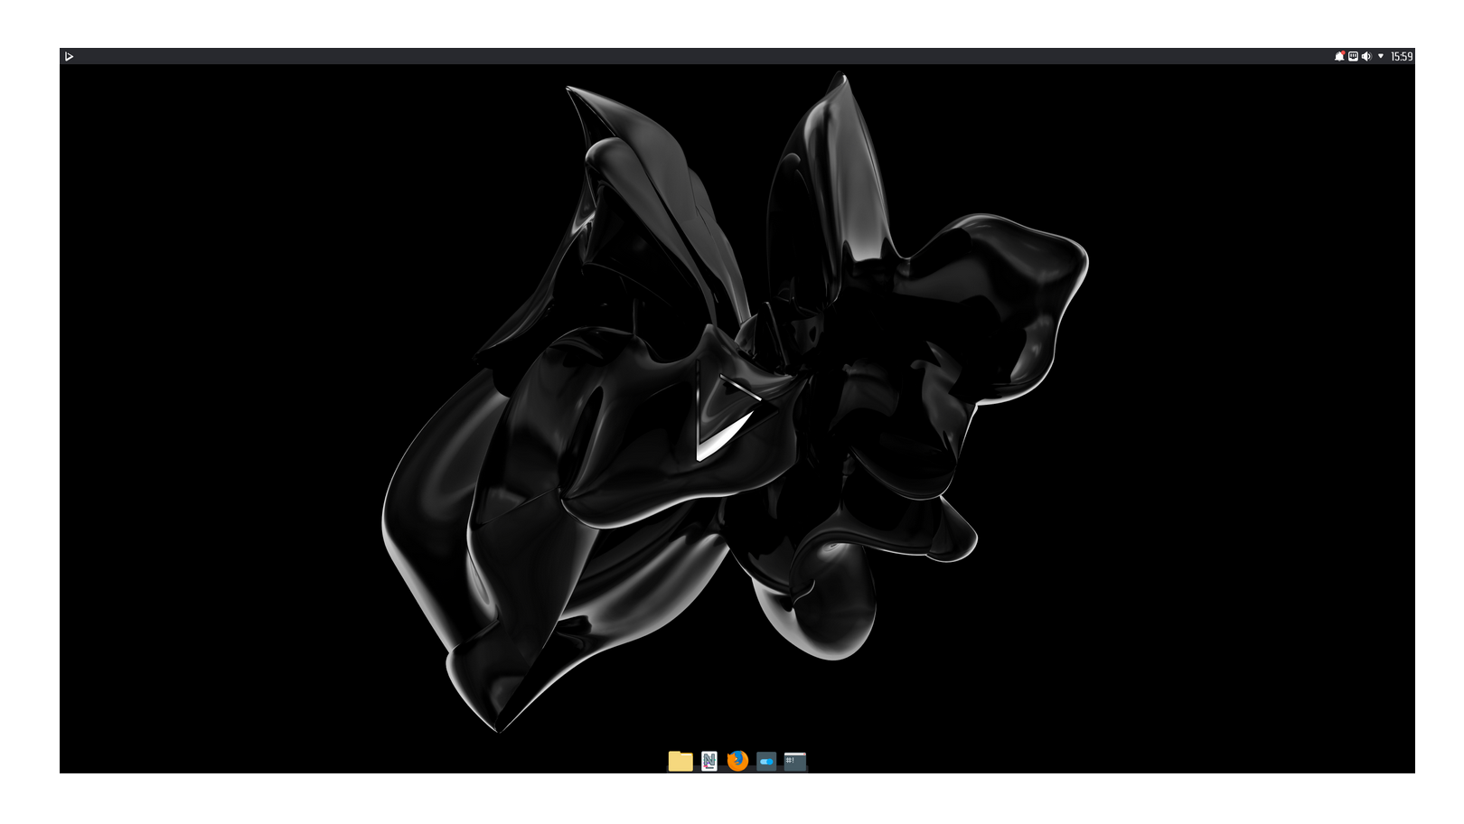Launch the notes app with the N logo
Image resolution: width=1464 pixels, height=824 pixels.
tap(709, 762)
